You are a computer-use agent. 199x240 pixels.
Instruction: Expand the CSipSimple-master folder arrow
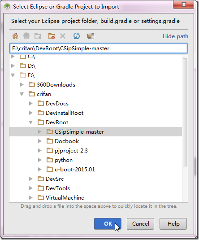coord(39,131)
